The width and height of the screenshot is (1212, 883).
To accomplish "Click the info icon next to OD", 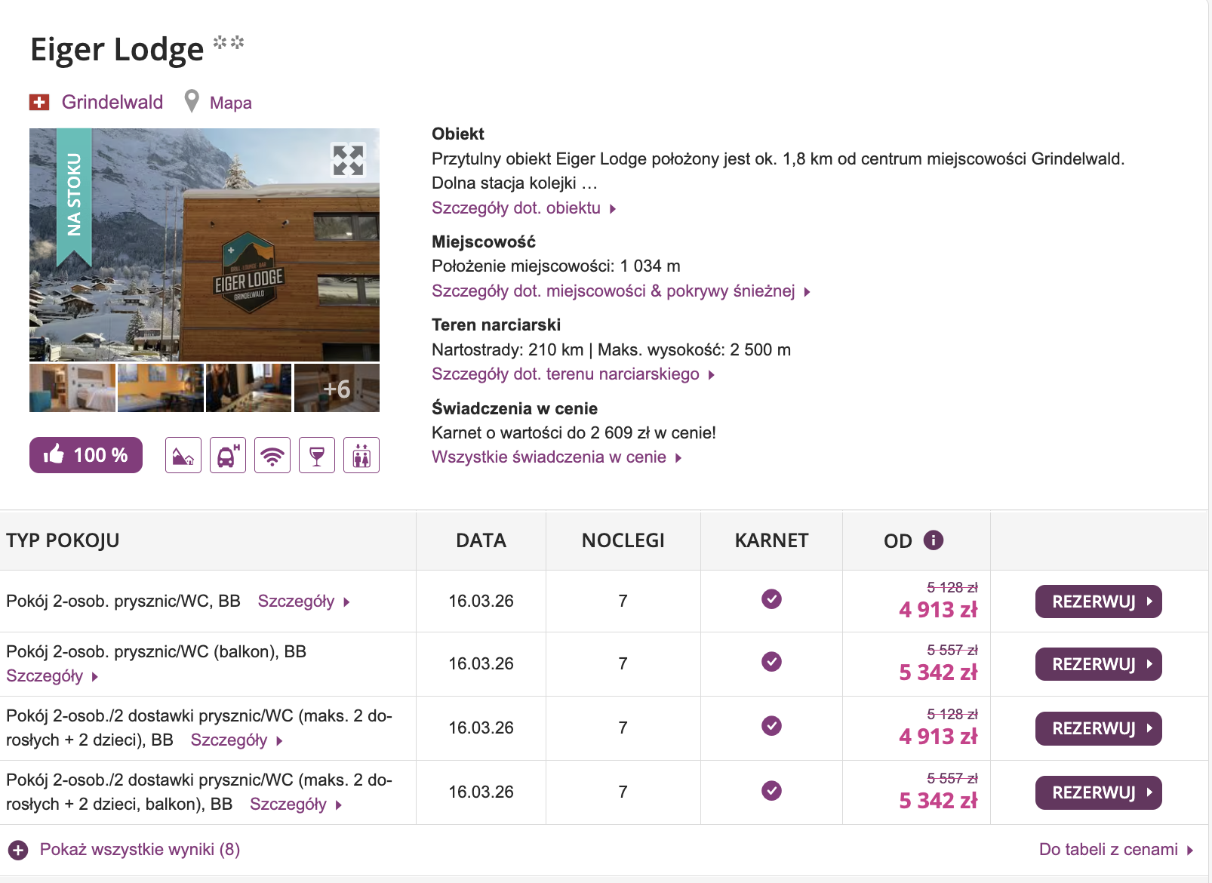I will [x=934, y=540].
